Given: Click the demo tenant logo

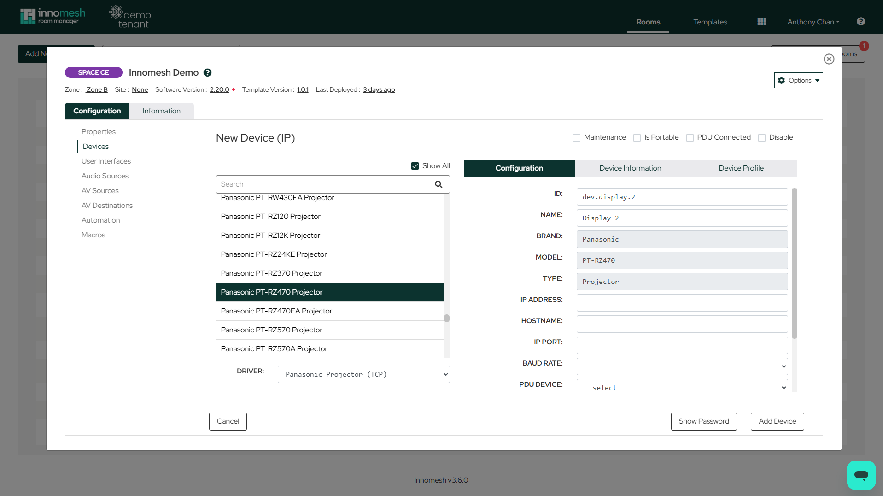Looking at the screenshot, I should (130, 17).
